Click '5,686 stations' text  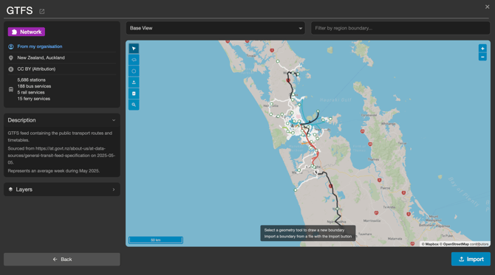[x=31, y=80]
